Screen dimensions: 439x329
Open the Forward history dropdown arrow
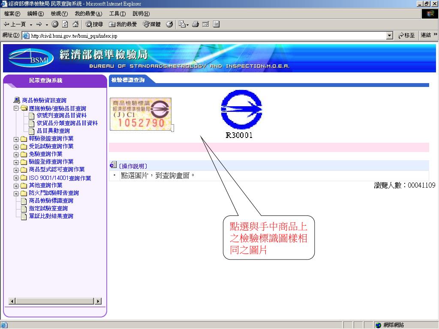click(47, 24)
